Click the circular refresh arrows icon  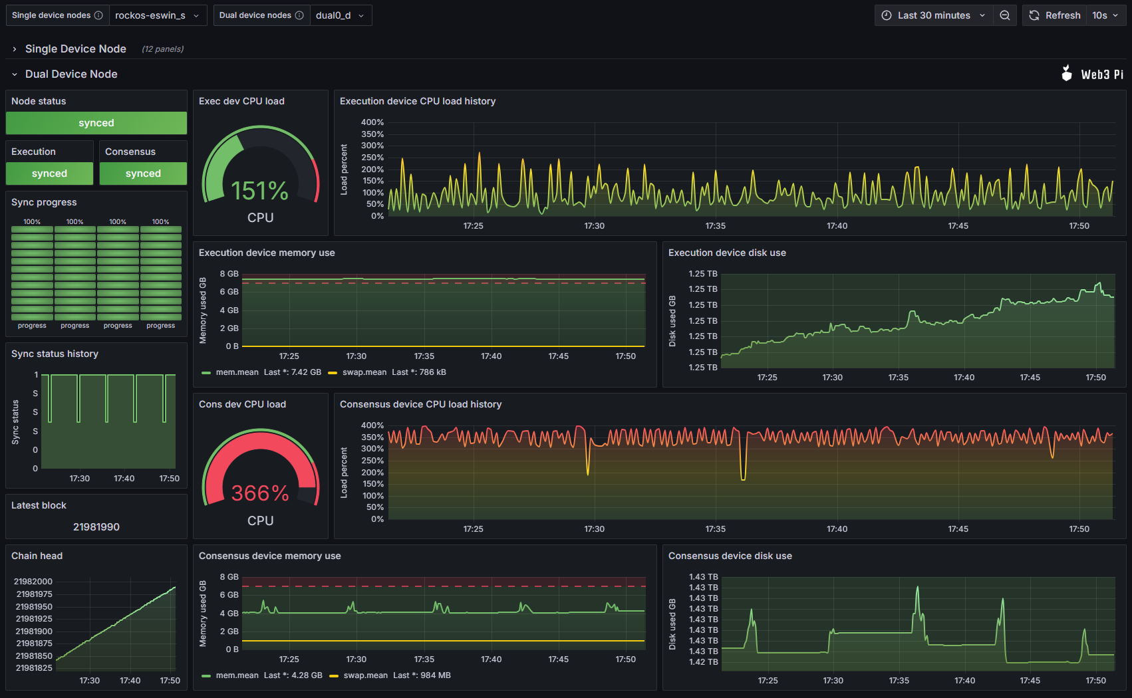1034,15
